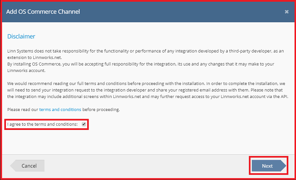
Task: Untick the agree to terms checkbox
Action: (x=84, y=124)
